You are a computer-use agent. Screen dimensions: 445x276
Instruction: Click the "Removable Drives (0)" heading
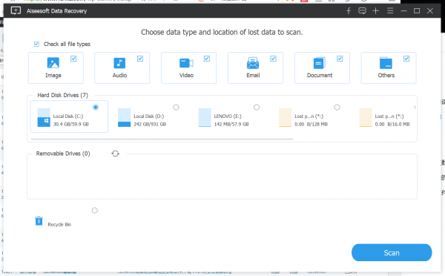[63, 154]
